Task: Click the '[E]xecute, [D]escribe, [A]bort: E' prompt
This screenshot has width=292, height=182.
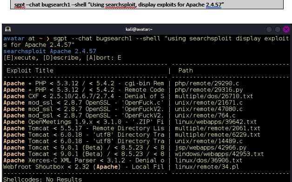Action: coord(62,58)
